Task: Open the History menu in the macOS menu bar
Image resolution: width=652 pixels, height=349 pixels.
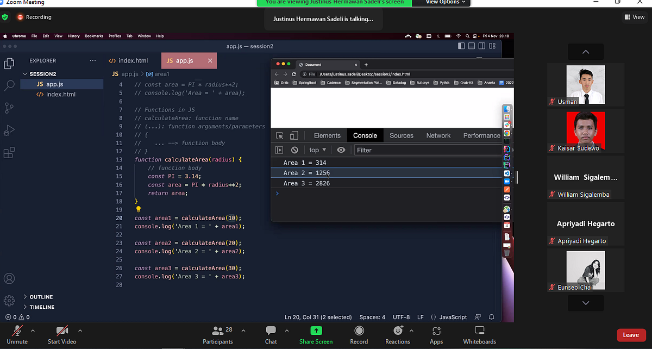Action: coord(74,36)
